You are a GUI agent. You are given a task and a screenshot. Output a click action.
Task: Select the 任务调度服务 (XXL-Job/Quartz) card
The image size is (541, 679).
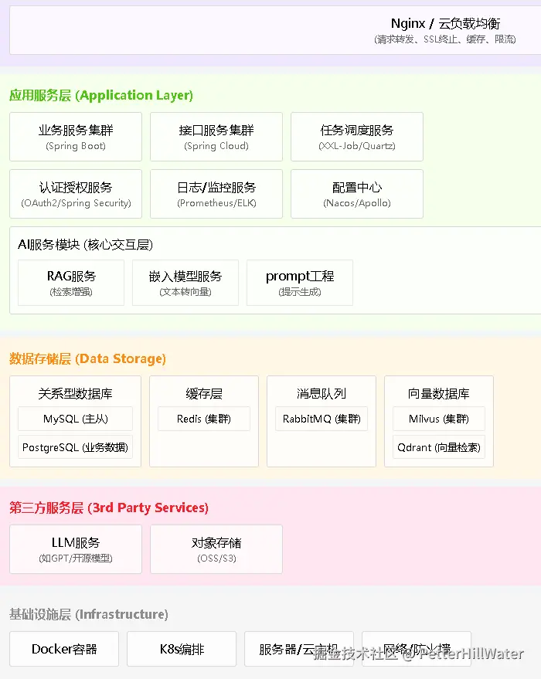click(x=357, y=137)
